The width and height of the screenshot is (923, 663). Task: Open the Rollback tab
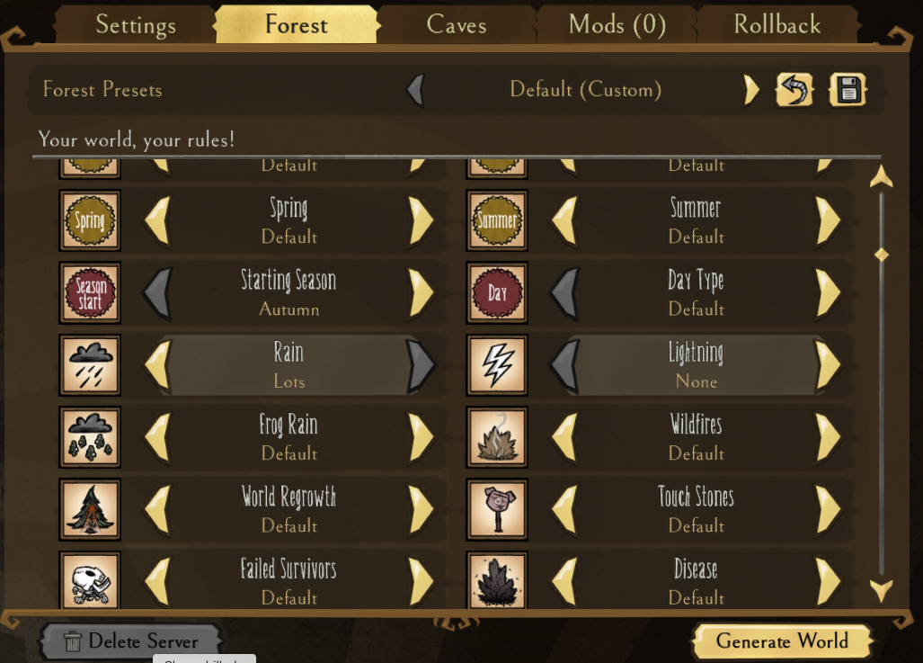pos(777,25)
